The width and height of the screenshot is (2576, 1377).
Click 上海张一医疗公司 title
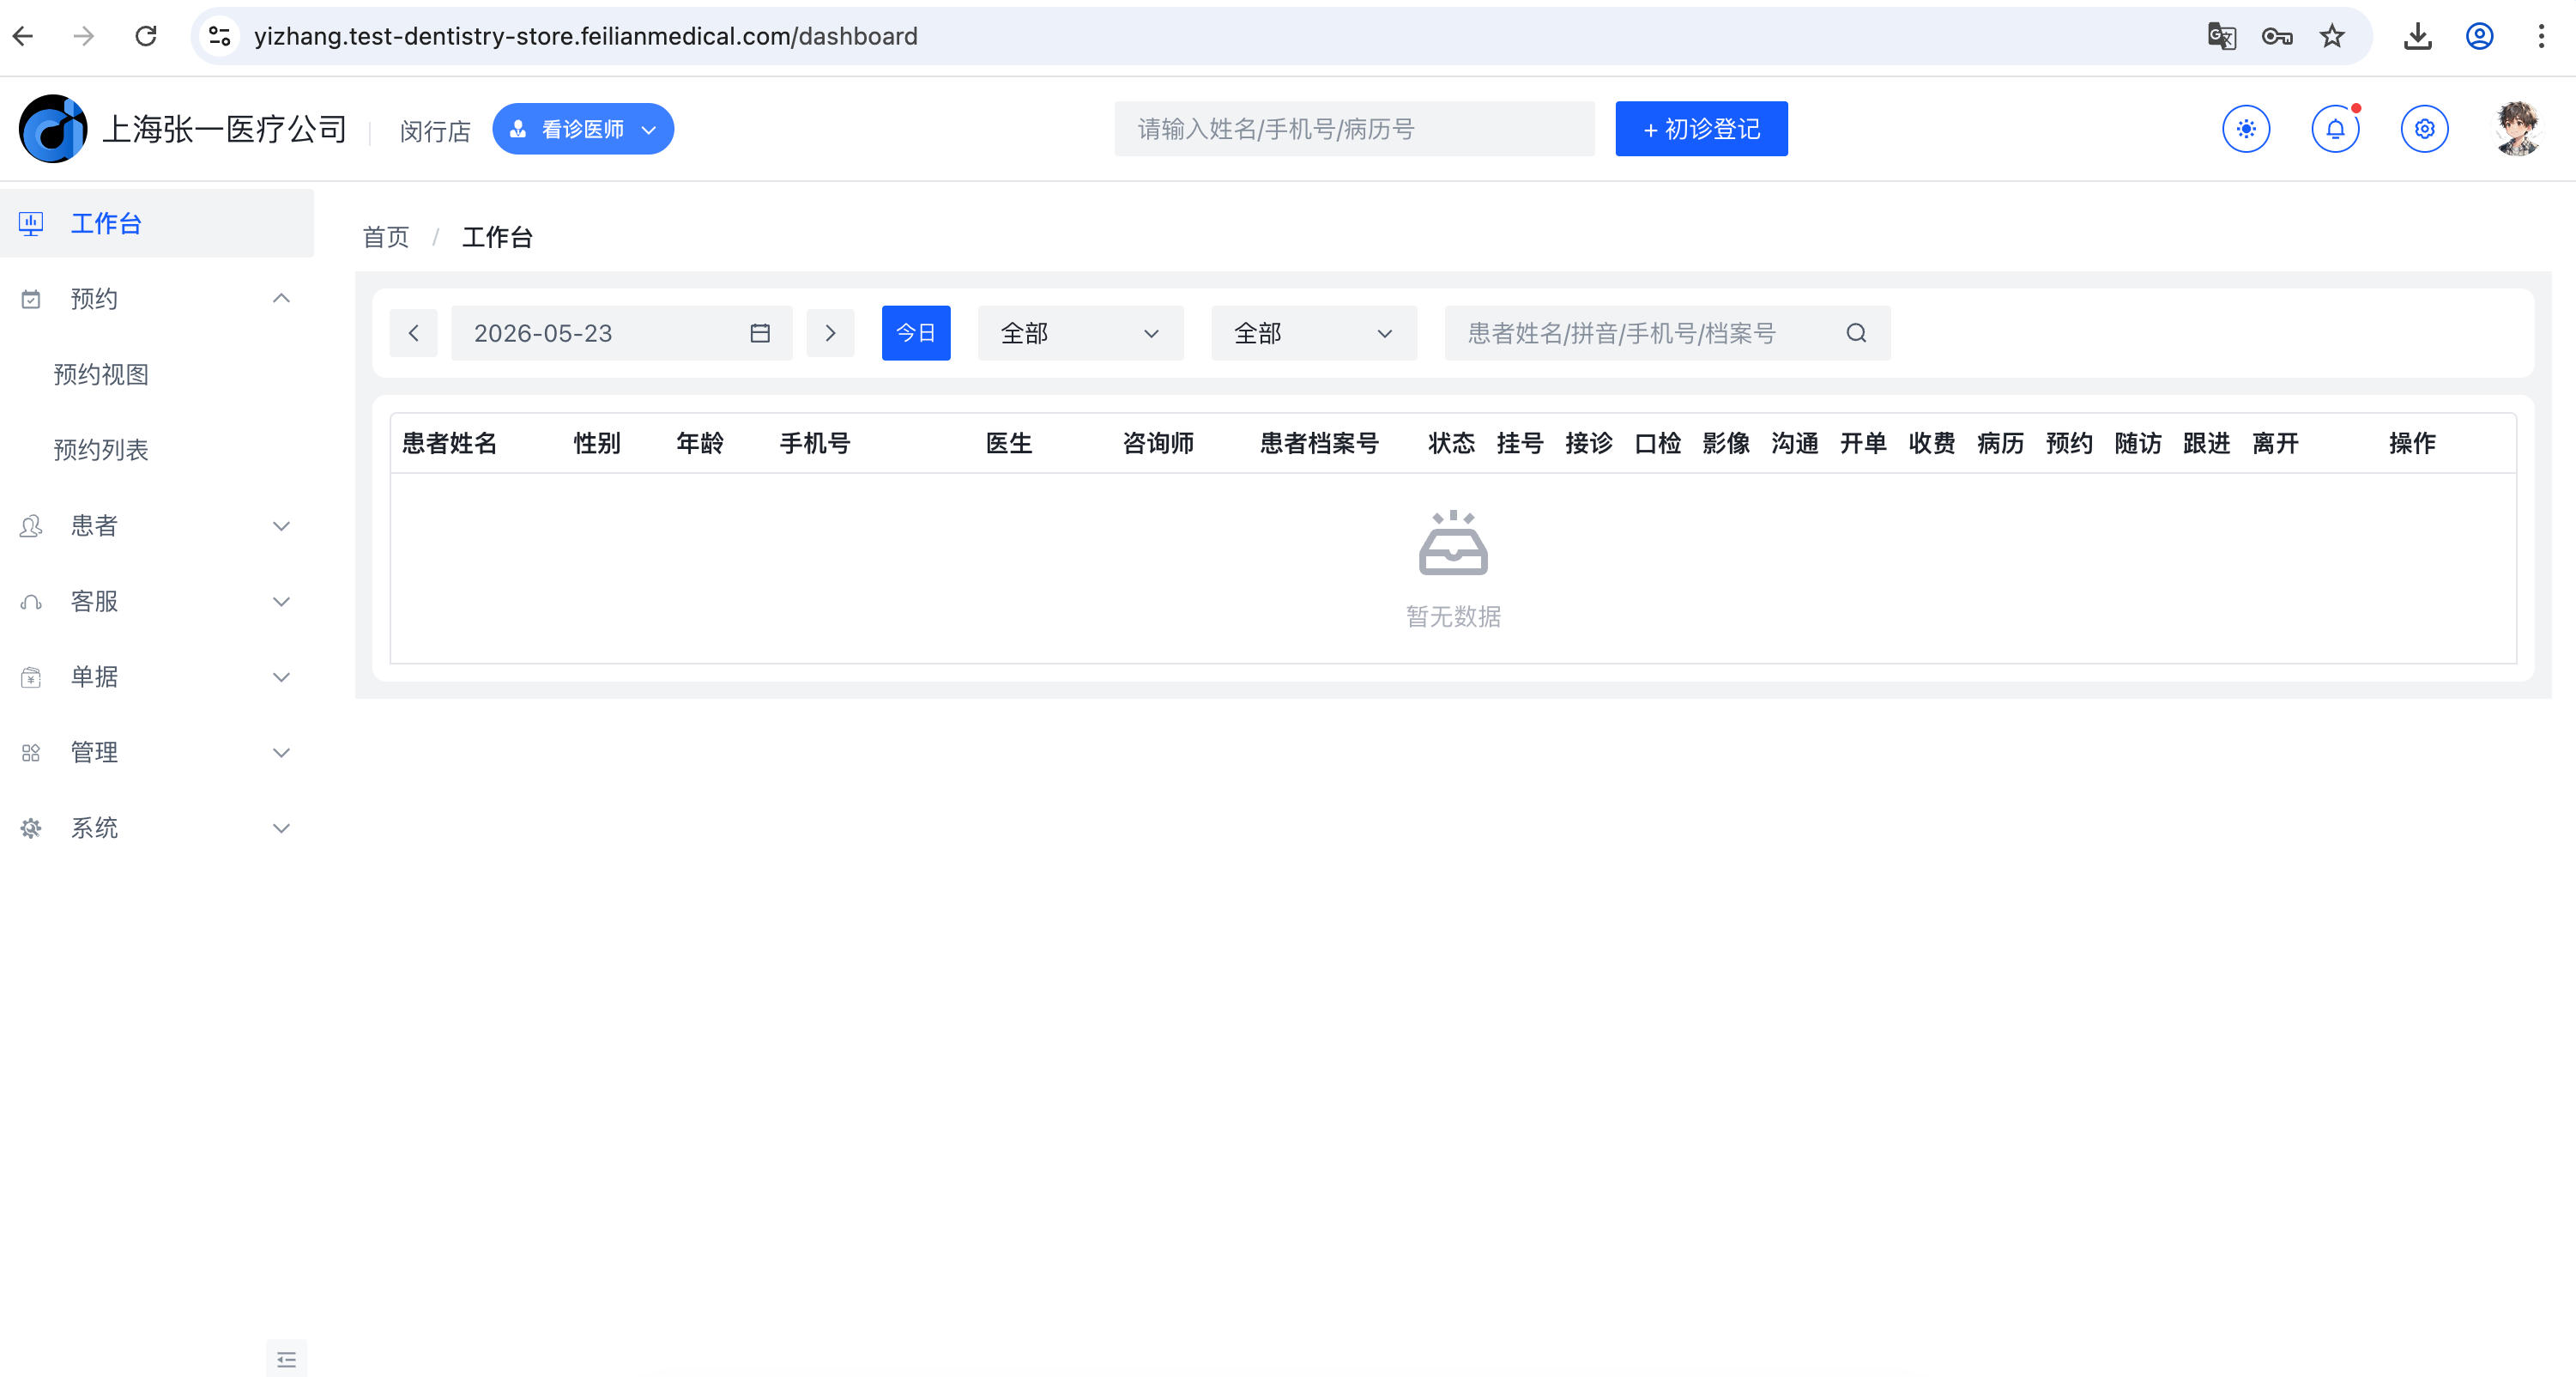(x=225, y=129)
